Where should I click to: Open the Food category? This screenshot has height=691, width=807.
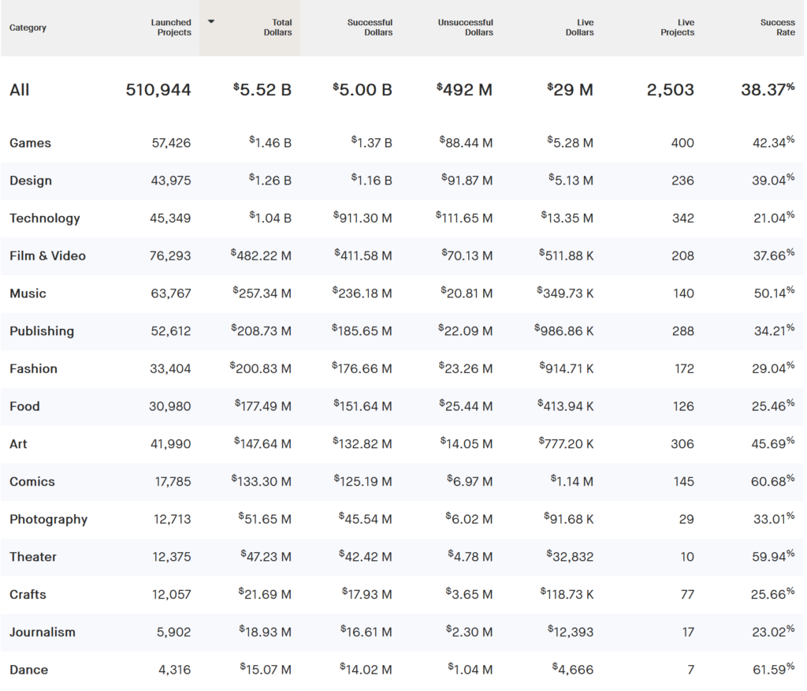click(x=24, y=406)
